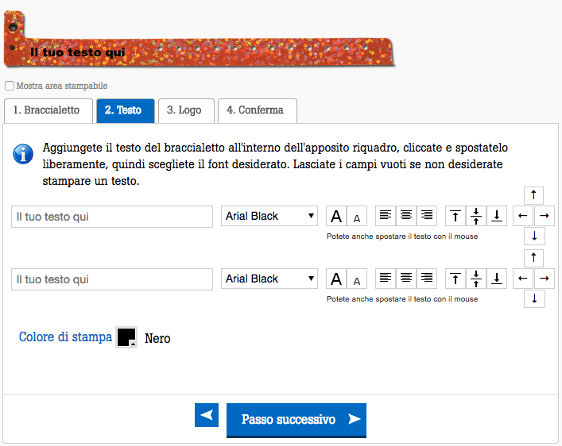Open the 1. Braccialetto tab
Image resolution: width=562 pixels, height=446 pixels.
pos(48,110)
